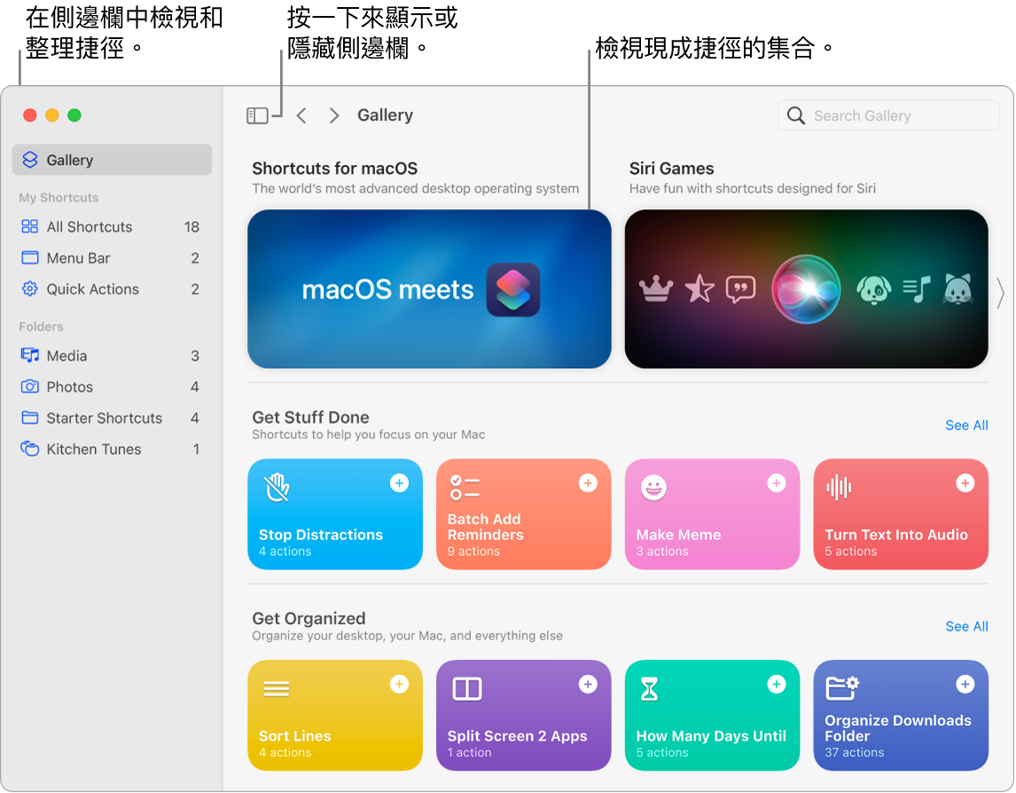Go forward with the right chevron
The height and width of the screenshot is (793, 1016).
point(333,115)
